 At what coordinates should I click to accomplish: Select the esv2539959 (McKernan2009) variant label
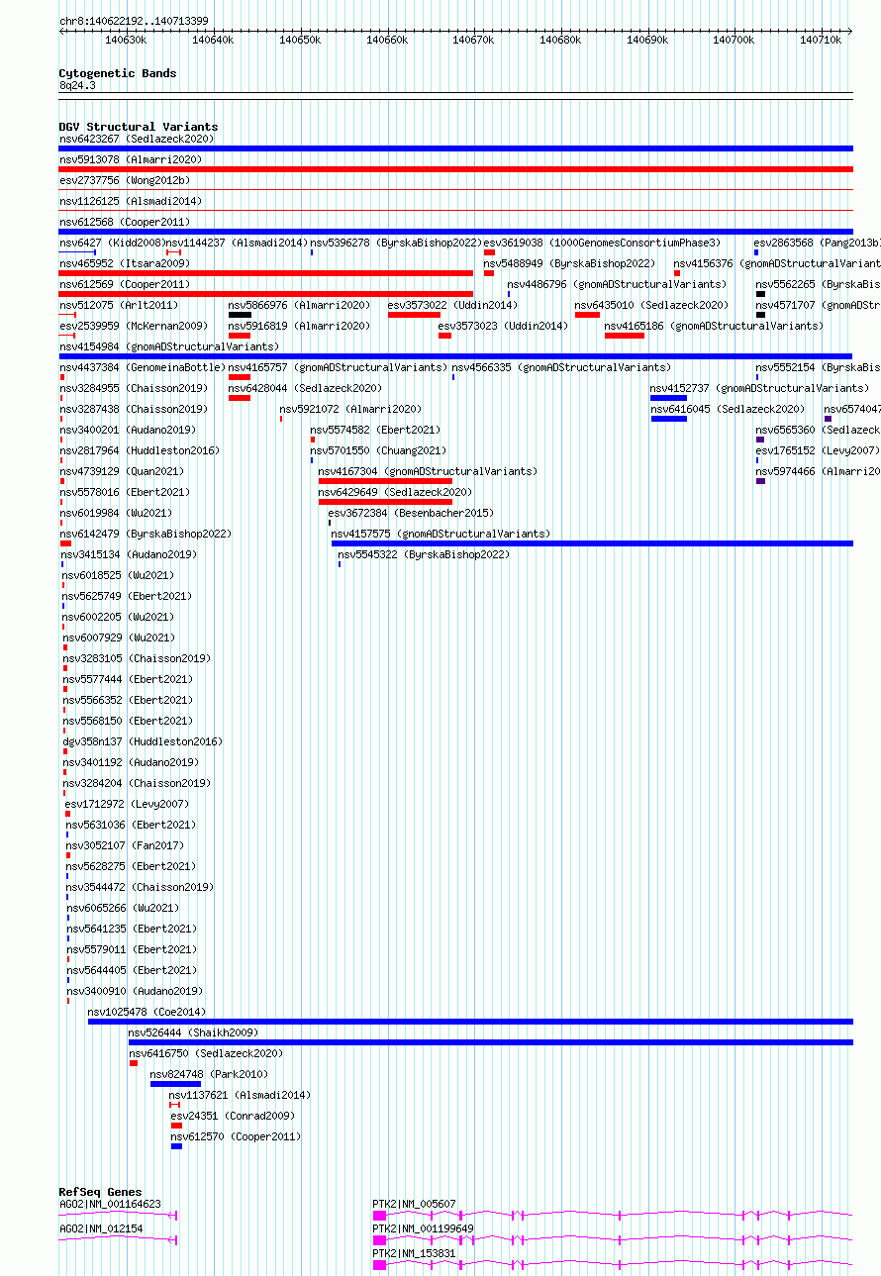coord(134,326)
